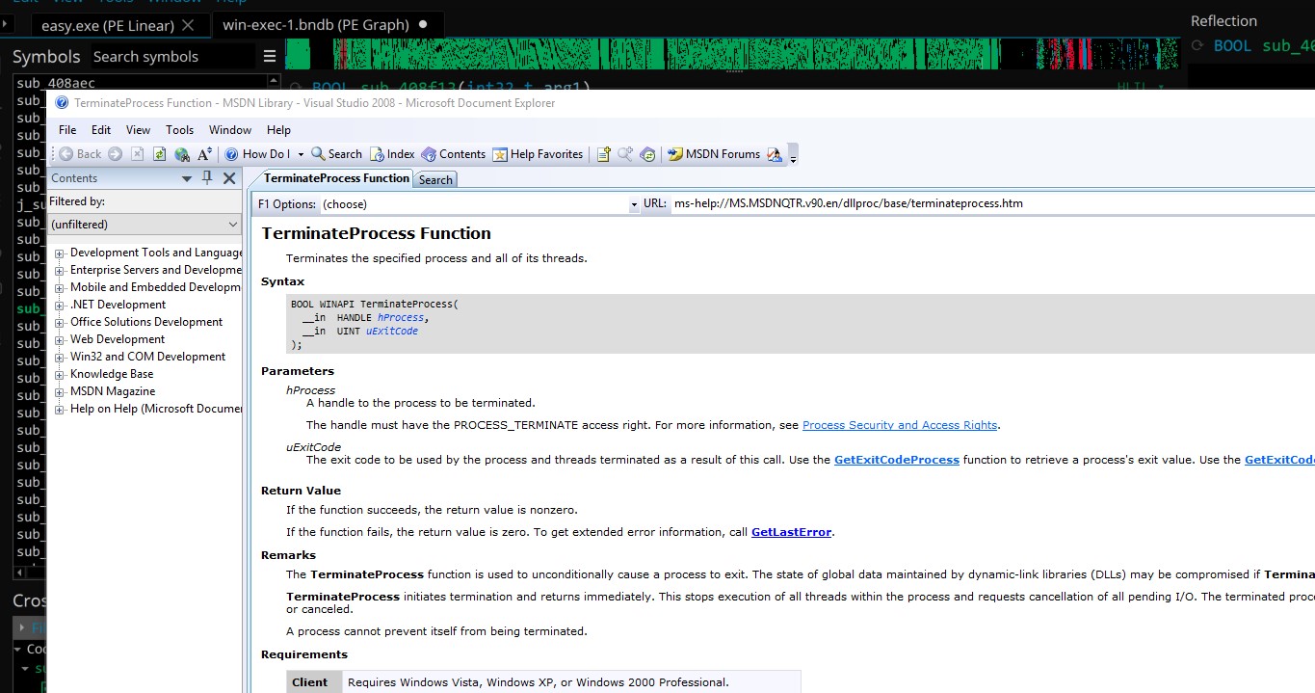This screenshot has height=693, width=1315.
Task: Select Help on Help tree item
Action: (155, 409)
